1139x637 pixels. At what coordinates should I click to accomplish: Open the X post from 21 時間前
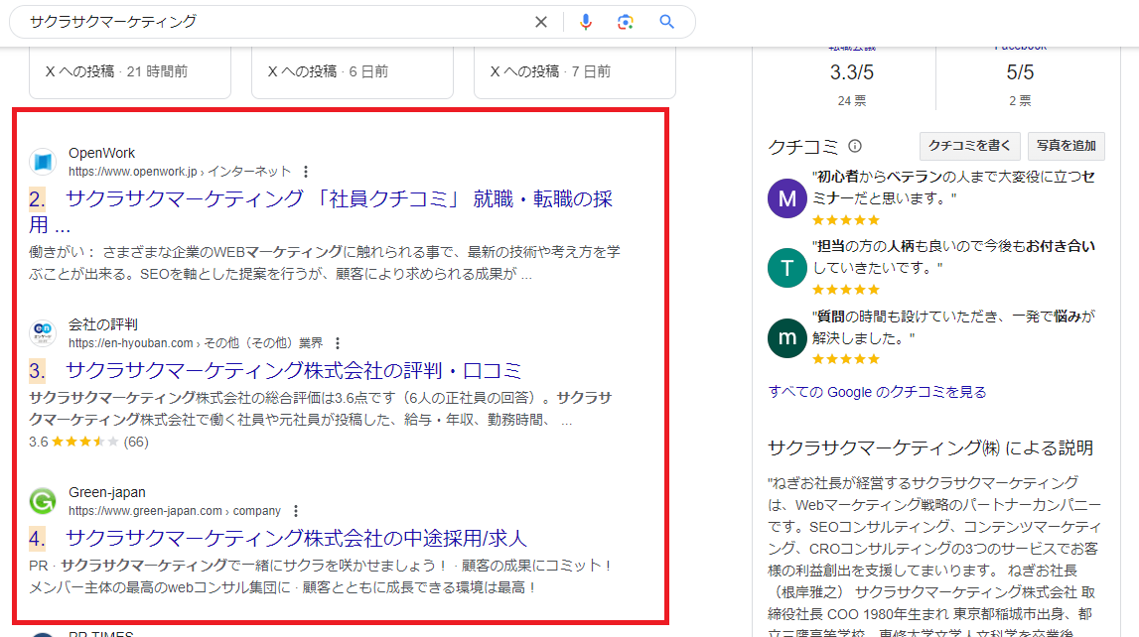(130, 71)
